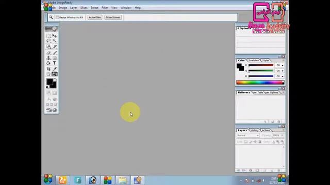
Task: Open the Rollovers panel options menu arrow
Action: point(283,92)
